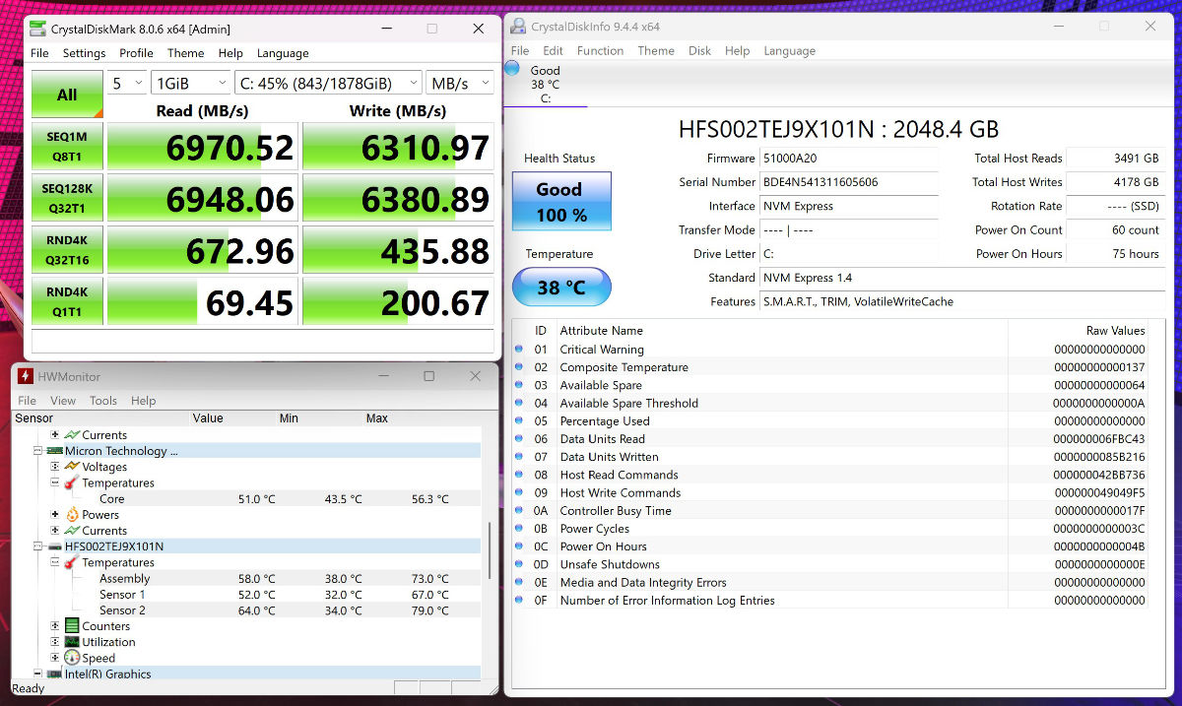This screenshot has height=706, width=1182.
Task: Click thermometer icon beside Micron Temperatures
Action: [72, 482]
